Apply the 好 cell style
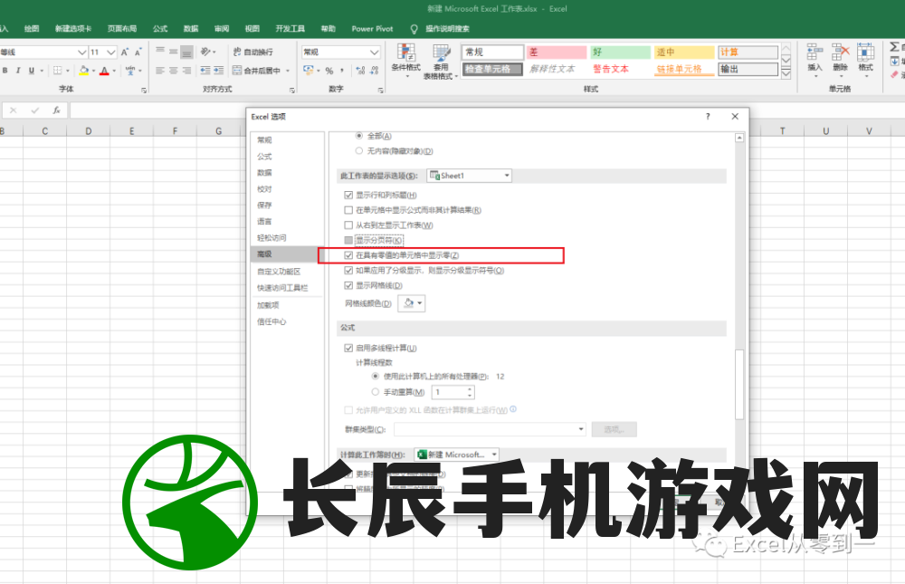This screenshot has width=905, height=584. (620, 53)
